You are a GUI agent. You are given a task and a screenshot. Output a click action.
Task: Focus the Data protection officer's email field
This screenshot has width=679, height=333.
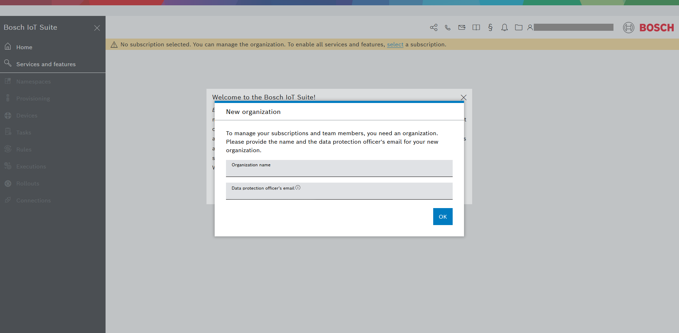[x=339, y=191]
